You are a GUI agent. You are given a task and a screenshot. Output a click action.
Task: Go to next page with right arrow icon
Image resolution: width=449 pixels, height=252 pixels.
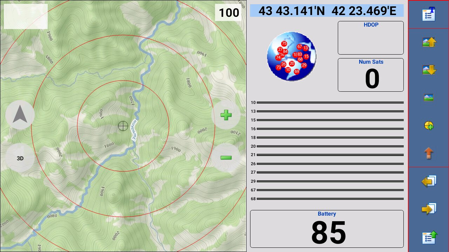[429, 209]
